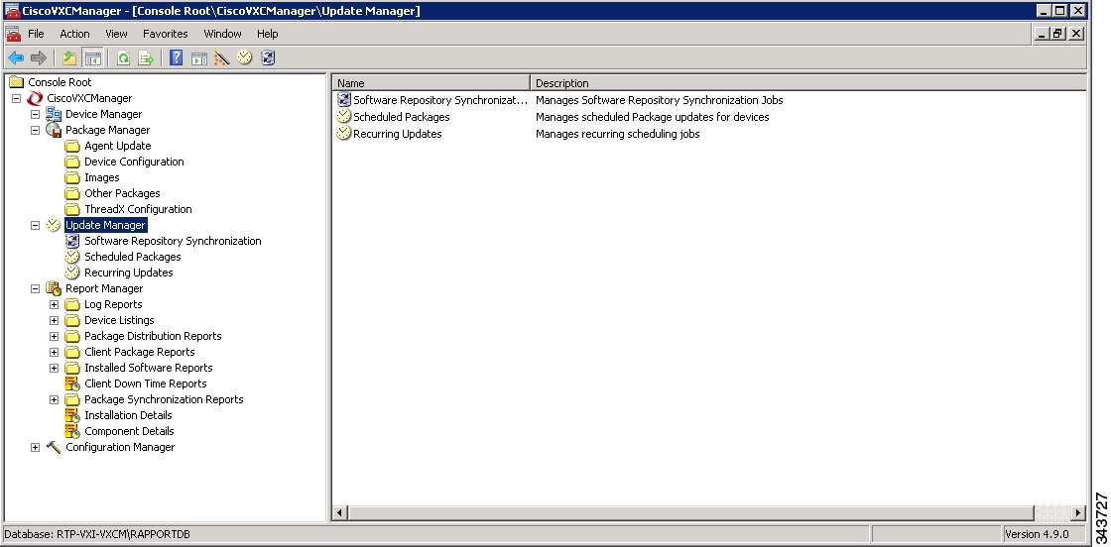Expand the Device Listings folder

[54, 320]
